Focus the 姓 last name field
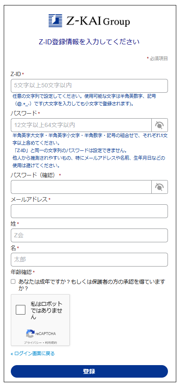This screenshot has width=180, height=386. [x=89, y=235]
